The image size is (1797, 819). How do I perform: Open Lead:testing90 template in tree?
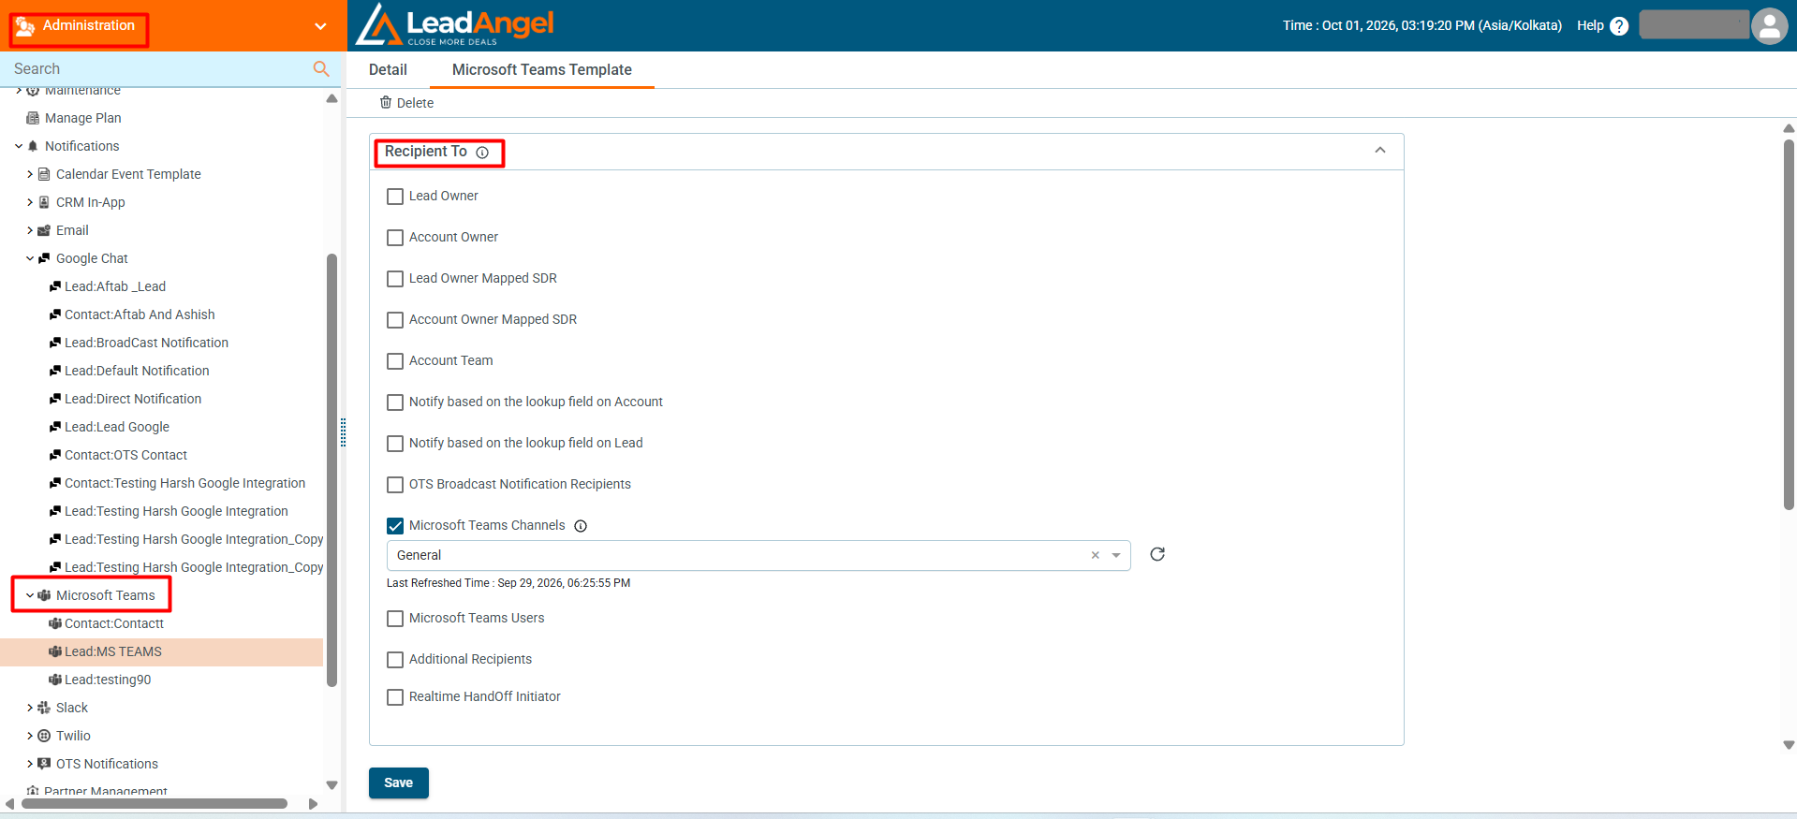coord(108,680)
